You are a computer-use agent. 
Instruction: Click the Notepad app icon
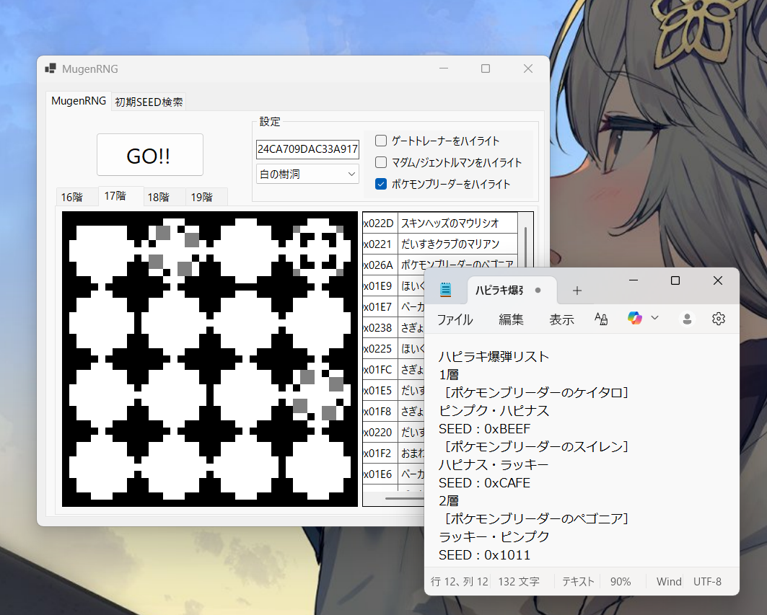(x=445, y=290)
